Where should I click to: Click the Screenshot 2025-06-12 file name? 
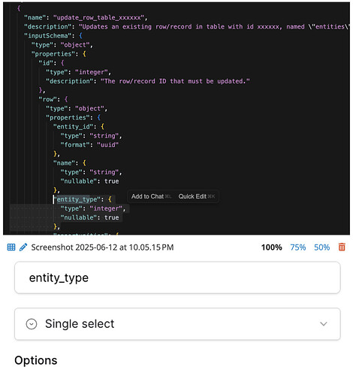(102, 247)
